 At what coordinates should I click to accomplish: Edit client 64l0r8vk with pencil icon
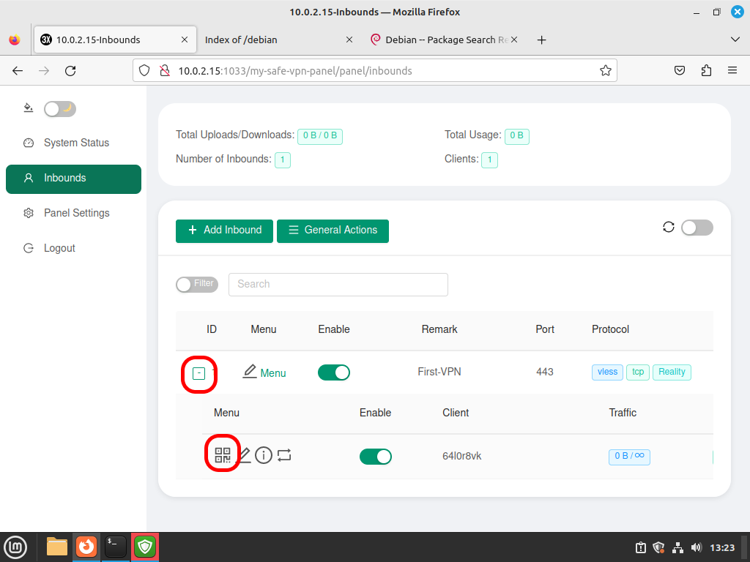point(245,455)
